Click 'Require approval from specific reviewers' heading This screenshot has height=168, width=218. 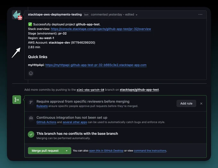[83, 102]
